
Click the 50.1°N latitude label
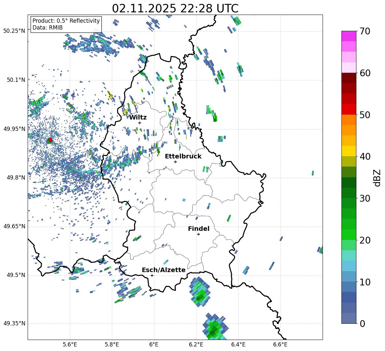[x=16, y=80]
